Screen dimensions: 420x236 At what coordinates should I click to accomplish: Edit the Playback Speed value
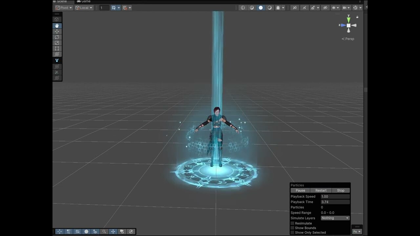(335, 196)
